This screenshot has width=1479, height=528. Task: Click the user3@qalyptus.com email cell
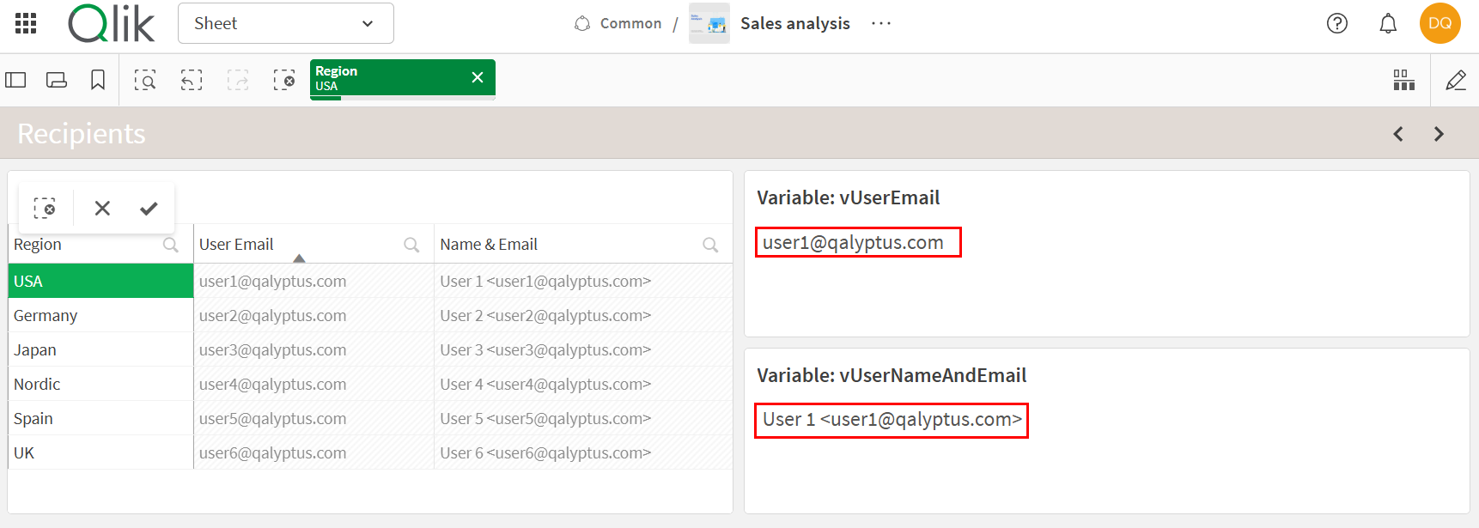click(314, 349)
